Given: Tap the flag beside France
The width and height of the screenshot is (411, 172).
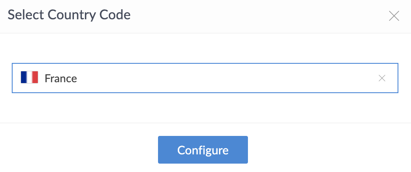Looking at the screenshot, I should (29, 78).
